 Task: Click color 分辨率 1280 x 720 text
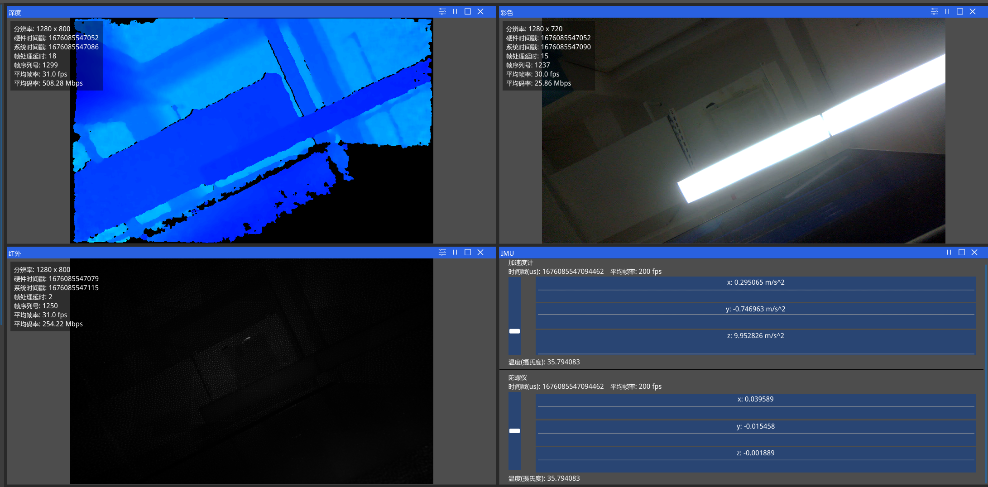point(534,29)
